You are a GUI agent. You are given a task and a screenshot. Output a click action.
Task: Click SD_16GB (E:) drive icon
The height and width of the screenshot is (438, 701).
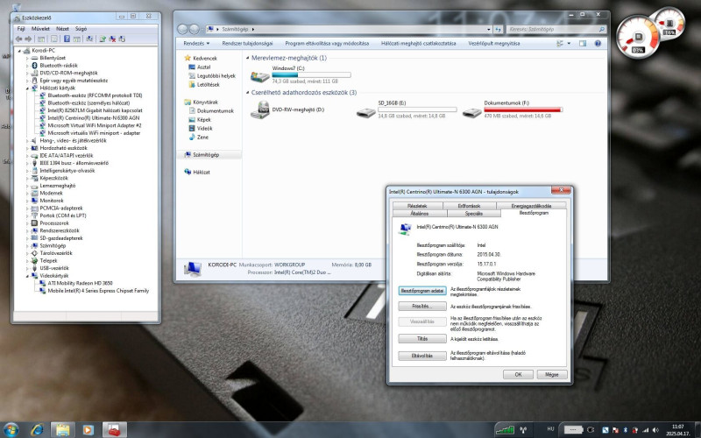[x=365, y=113]
